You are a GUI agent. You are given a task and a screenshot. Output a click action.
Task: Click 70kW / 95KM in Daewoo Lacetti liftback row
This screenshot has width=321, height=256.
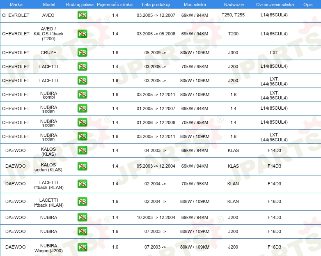point(195,184)
